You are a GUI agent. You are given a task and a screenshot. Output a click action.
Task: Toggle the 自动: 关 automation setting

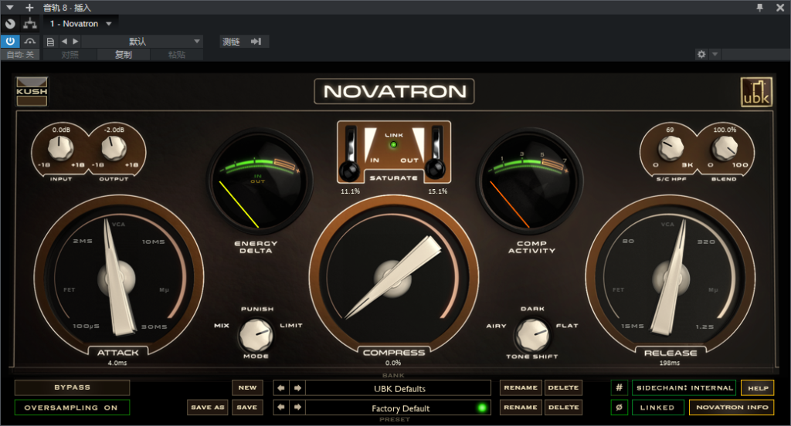pos(20,55)
